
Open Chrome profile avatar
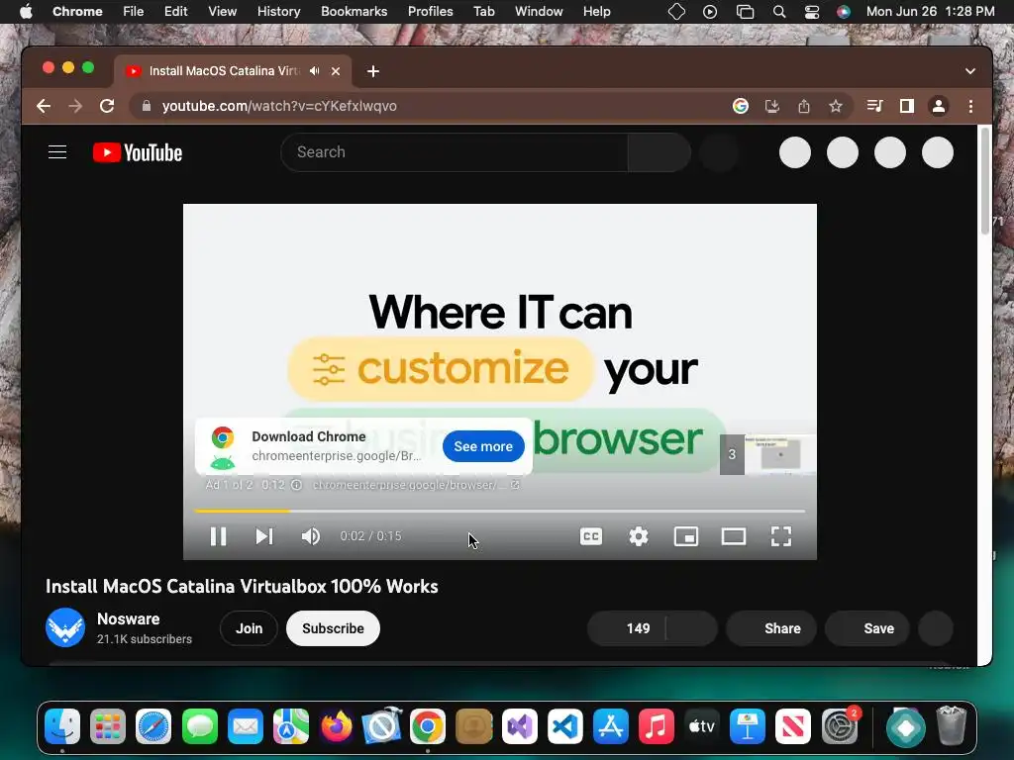[x=939, y=106]
